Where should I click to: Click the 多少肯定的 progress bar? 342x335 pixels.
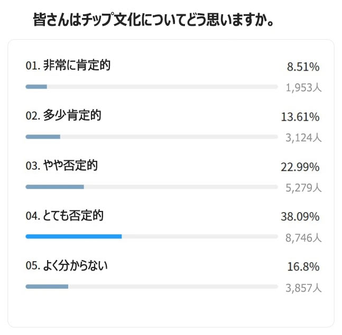[151, 137]
